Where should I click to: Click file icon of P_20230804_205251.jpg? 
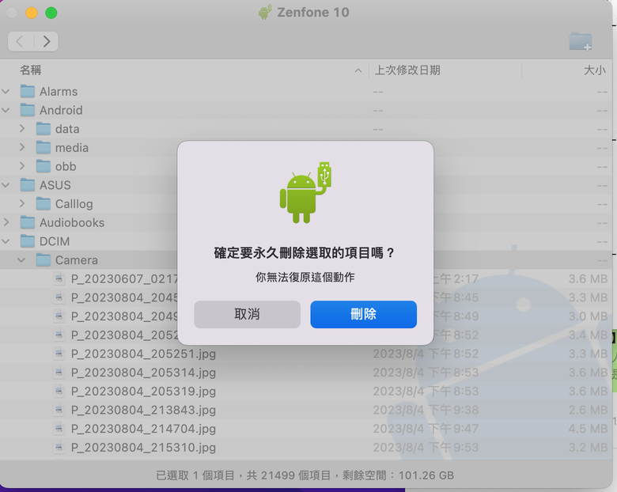point(59,354)
